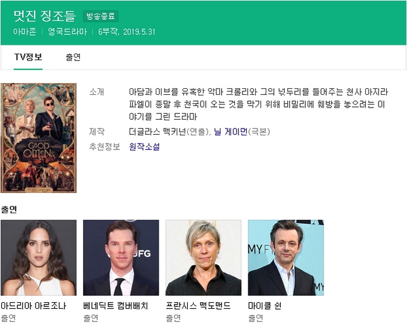Click the 방송종료 status badge
The width and height of the screenshot is (407, 329).
[101, 16]
